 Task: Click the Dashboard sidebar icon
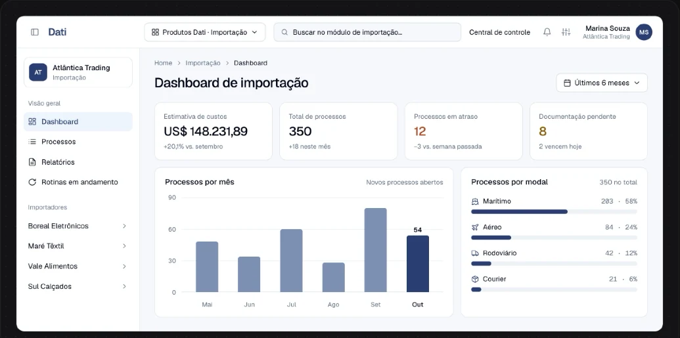tap(32, 122)
